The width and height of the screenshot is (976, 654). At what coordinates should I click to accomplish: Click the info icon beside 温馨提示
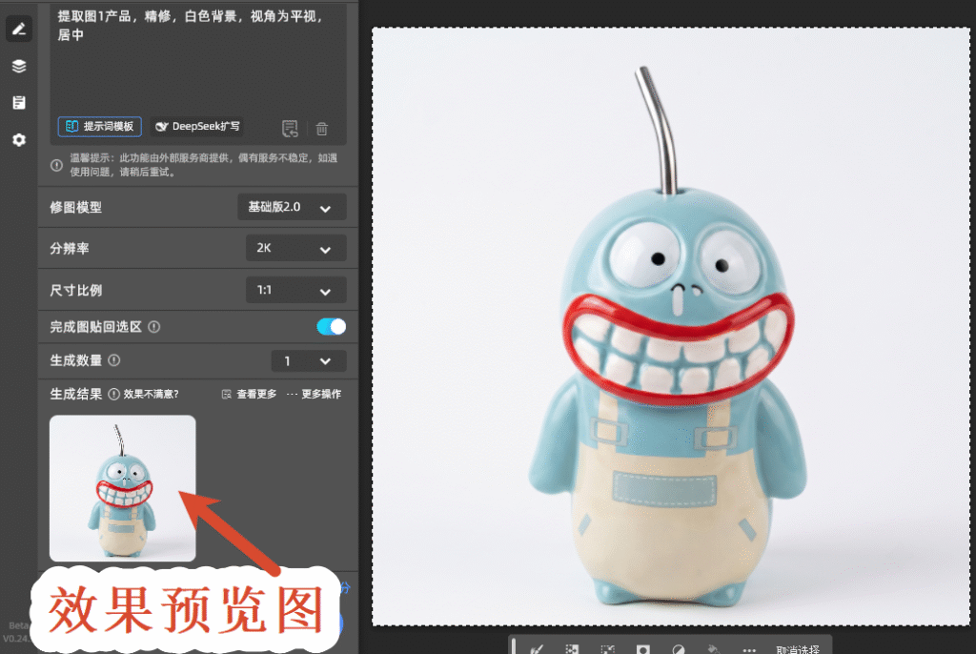[x=56, y=165]
